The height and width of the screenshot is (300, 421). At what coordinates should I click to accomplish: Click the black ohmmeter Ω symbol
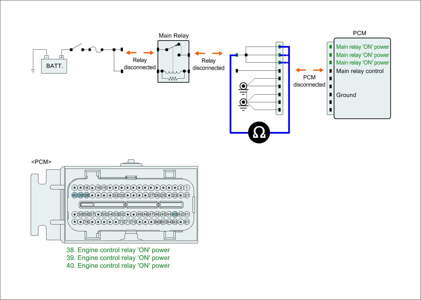259,133
